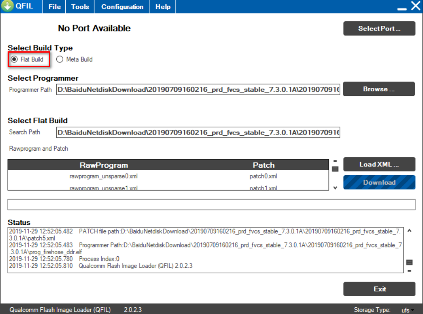Click the QFIL green download logo icon

(x=8, y=6)
